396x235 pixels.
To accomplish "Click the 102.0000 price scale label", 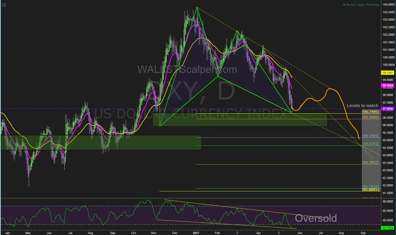I will click(389, 35).
